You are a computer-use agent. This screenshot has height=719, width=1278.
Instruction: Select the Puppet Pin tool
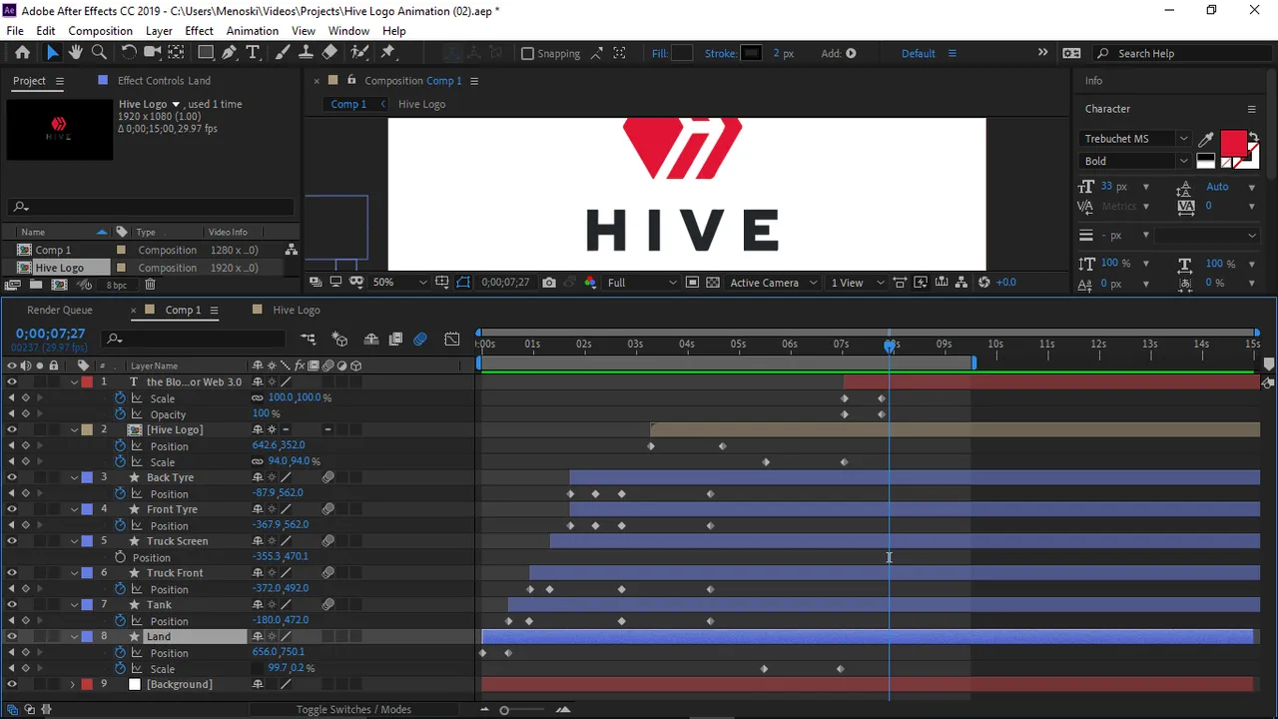(x=388, y=53)
